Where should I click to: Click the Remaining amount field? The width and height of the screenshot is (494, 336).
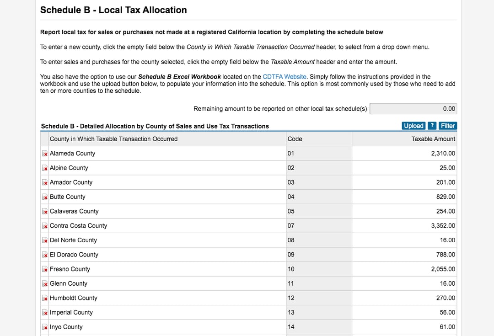[x=413, y=109]
